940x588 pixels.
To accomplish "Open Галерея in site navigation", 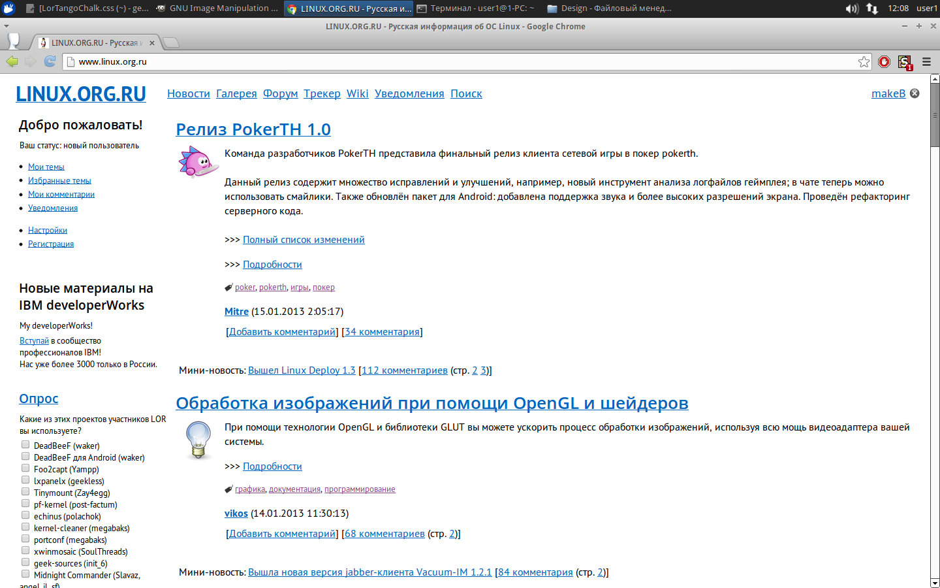I will [236, 93].
